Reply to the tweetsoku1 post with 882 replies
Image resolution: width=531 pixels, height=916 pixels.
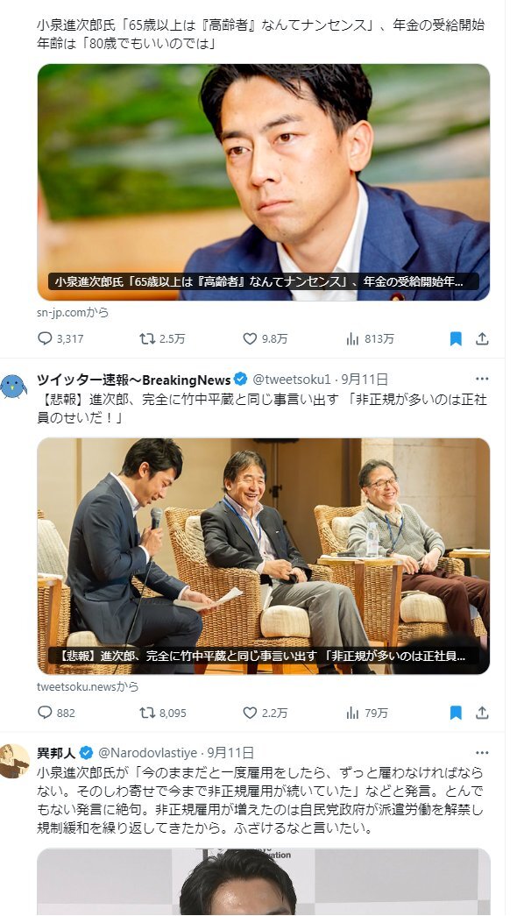pos(56,713)
